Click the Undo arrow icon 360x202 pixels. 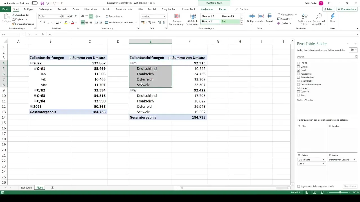(x=48, y=3)
